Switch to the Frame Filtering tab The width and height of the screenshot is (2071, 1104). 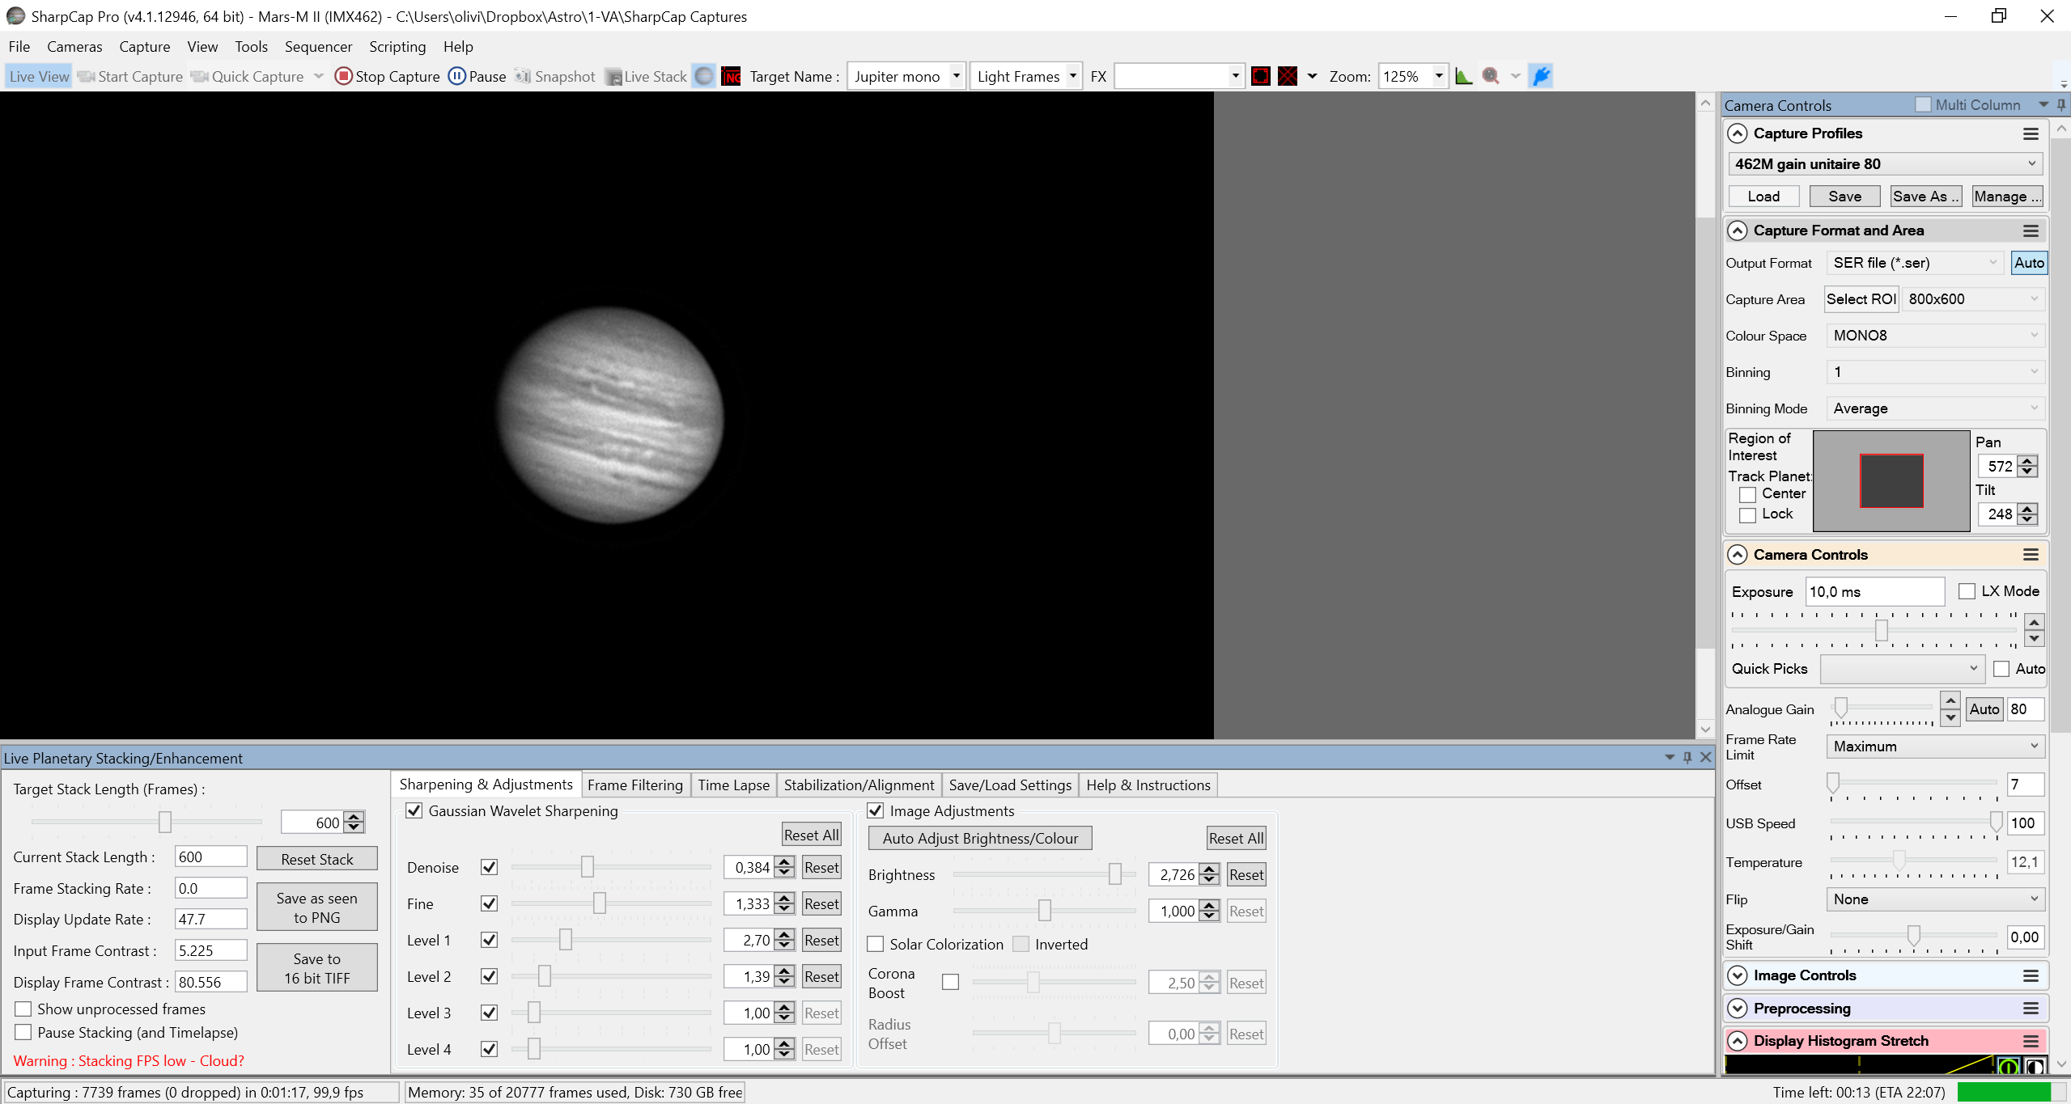635,785
